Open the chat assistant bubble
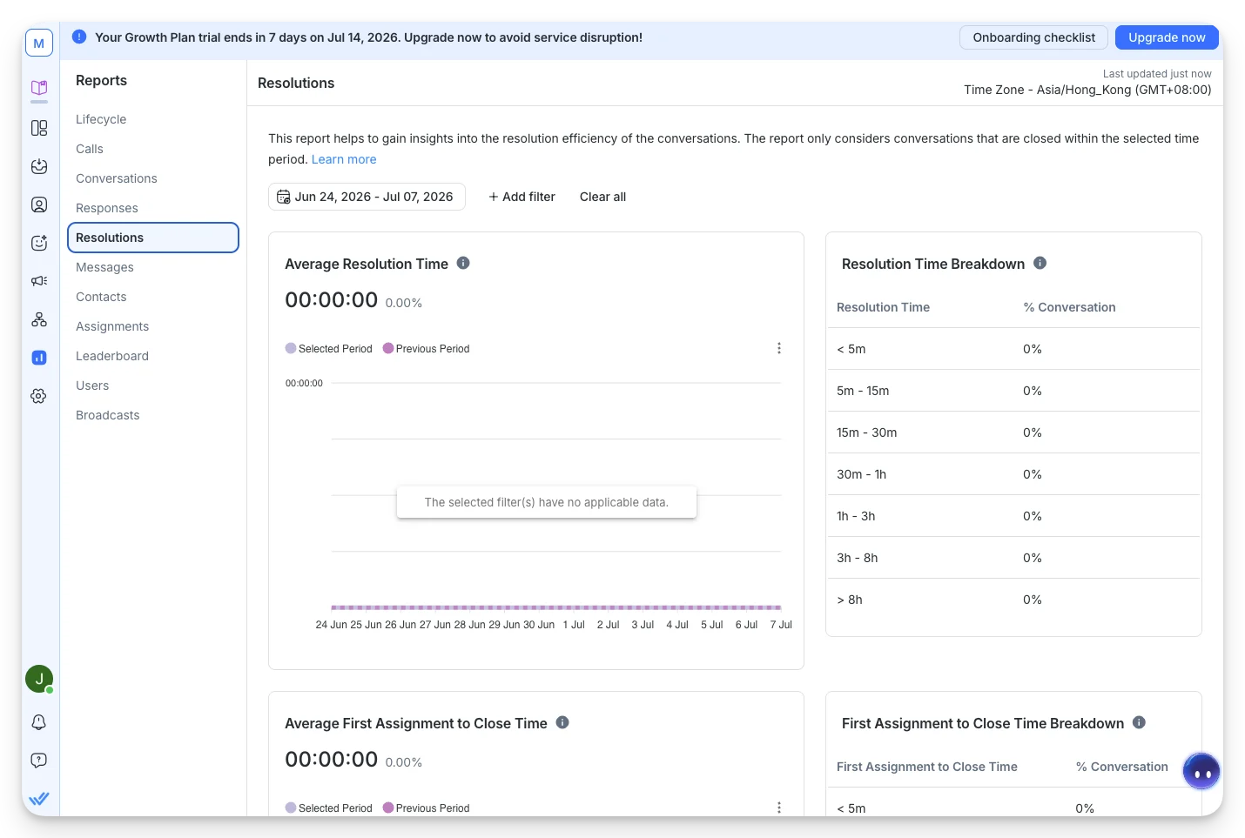The image size is (1245, 838). tap(1201, 771)
